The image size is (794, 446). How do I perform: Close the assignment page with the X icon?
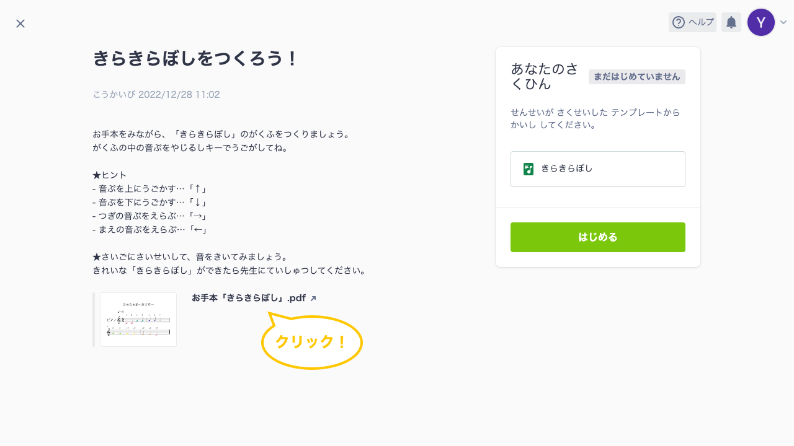pyautogui.click(x=20, y=23)
